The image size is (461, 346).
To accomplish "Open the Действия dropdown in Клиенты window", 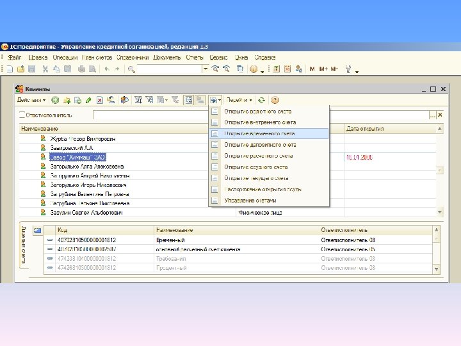I will coord(31,100).
